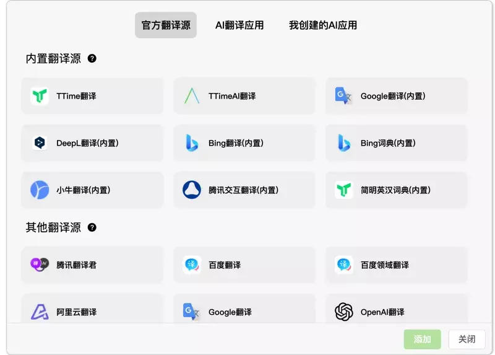Choose the 简明英汉词典(内置) card

[x=396, y=190]
